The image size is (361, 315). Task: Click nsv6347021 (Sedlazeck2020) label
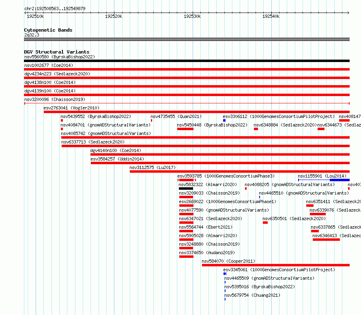pos(211,219)
